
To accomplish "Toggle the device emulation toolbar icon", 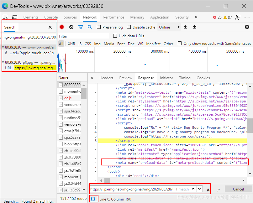I will (x=15, y=17).
